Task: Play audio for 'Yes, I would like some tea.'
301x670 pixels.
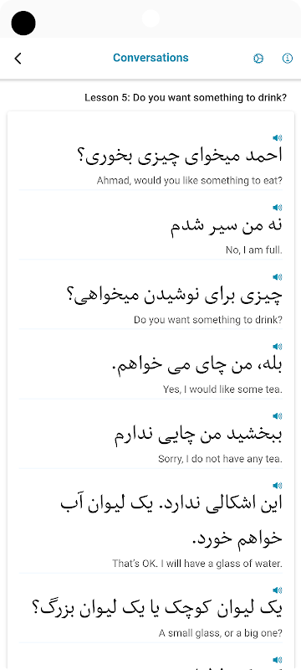Action: 278,347
